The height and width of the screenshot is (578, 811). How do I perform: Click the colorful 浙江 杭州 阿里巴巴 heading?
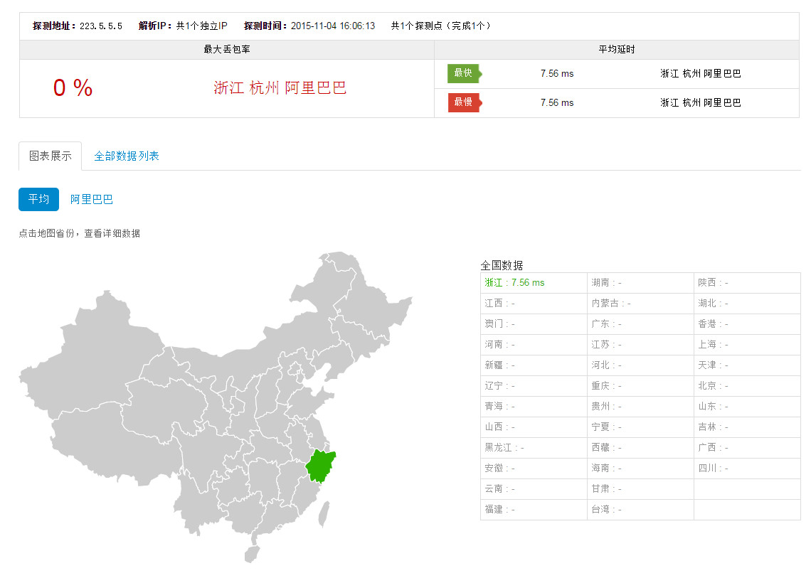280,88
